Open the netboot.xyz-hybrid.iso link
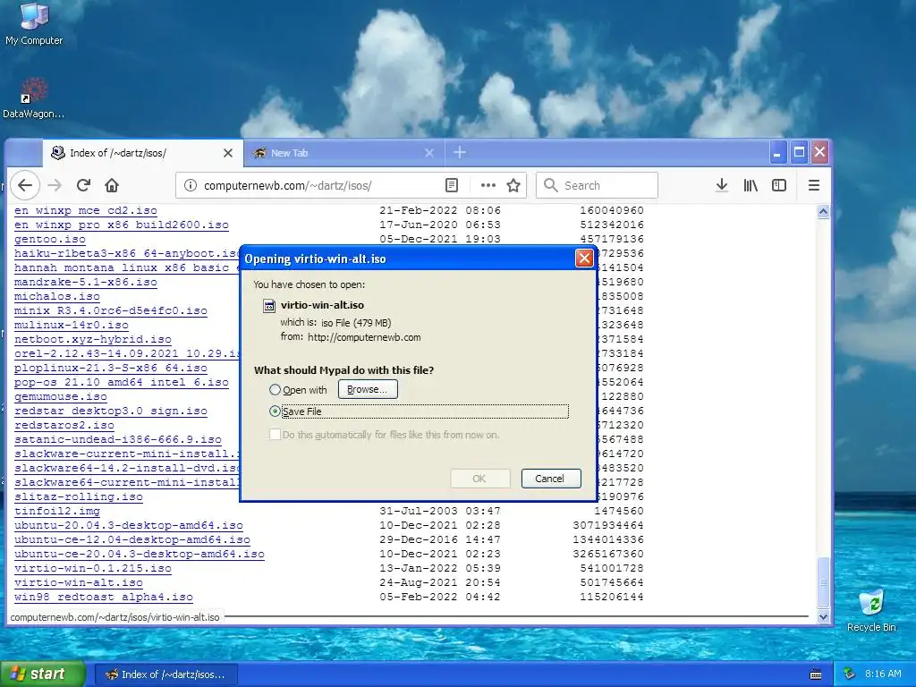Viewport: 916px width, 687px height. coord(93,339)
